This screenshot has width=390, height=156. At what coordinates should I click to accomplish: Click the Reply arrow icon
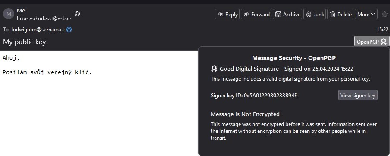221,14
